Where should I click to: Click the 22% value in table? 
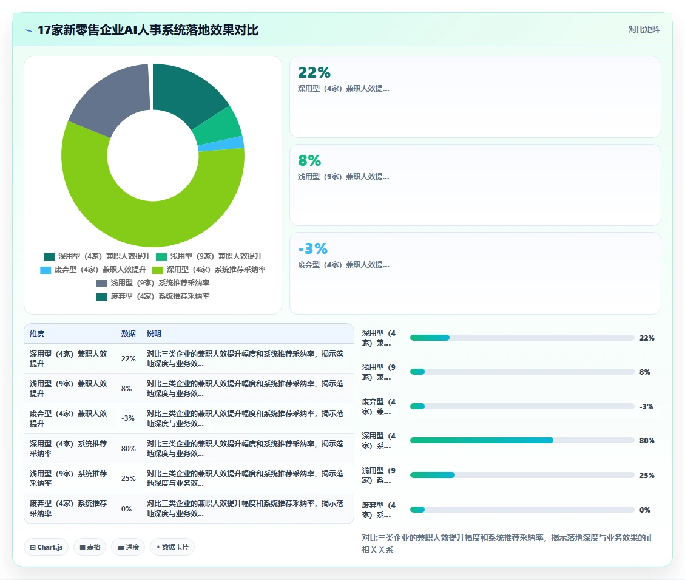(x=129, y=359)
